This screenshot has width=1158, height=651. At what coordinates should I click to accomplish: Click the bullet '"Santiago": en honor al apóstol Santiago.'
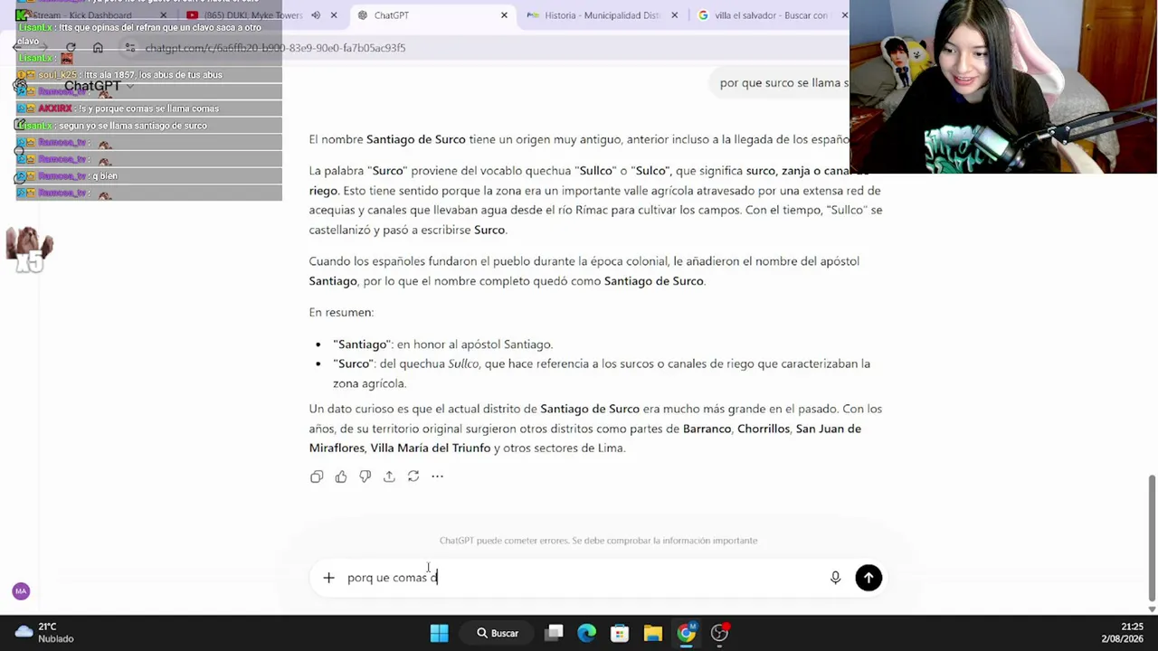[442, 344]
